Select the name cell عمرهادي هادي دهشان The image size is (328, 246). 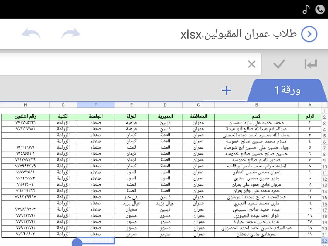pos(256,234)
